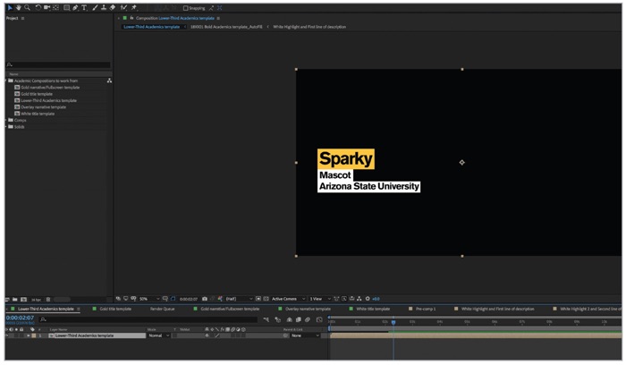Click layer 1 tan label color swatch
The height and width of the screenshot is (365, 626).
(34, 335)
